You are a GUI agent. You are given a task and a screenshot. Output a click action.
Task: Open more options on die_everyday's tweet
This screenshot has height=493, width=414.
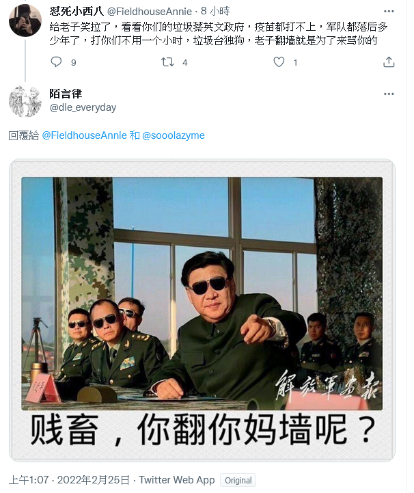(x=389, y=94)
